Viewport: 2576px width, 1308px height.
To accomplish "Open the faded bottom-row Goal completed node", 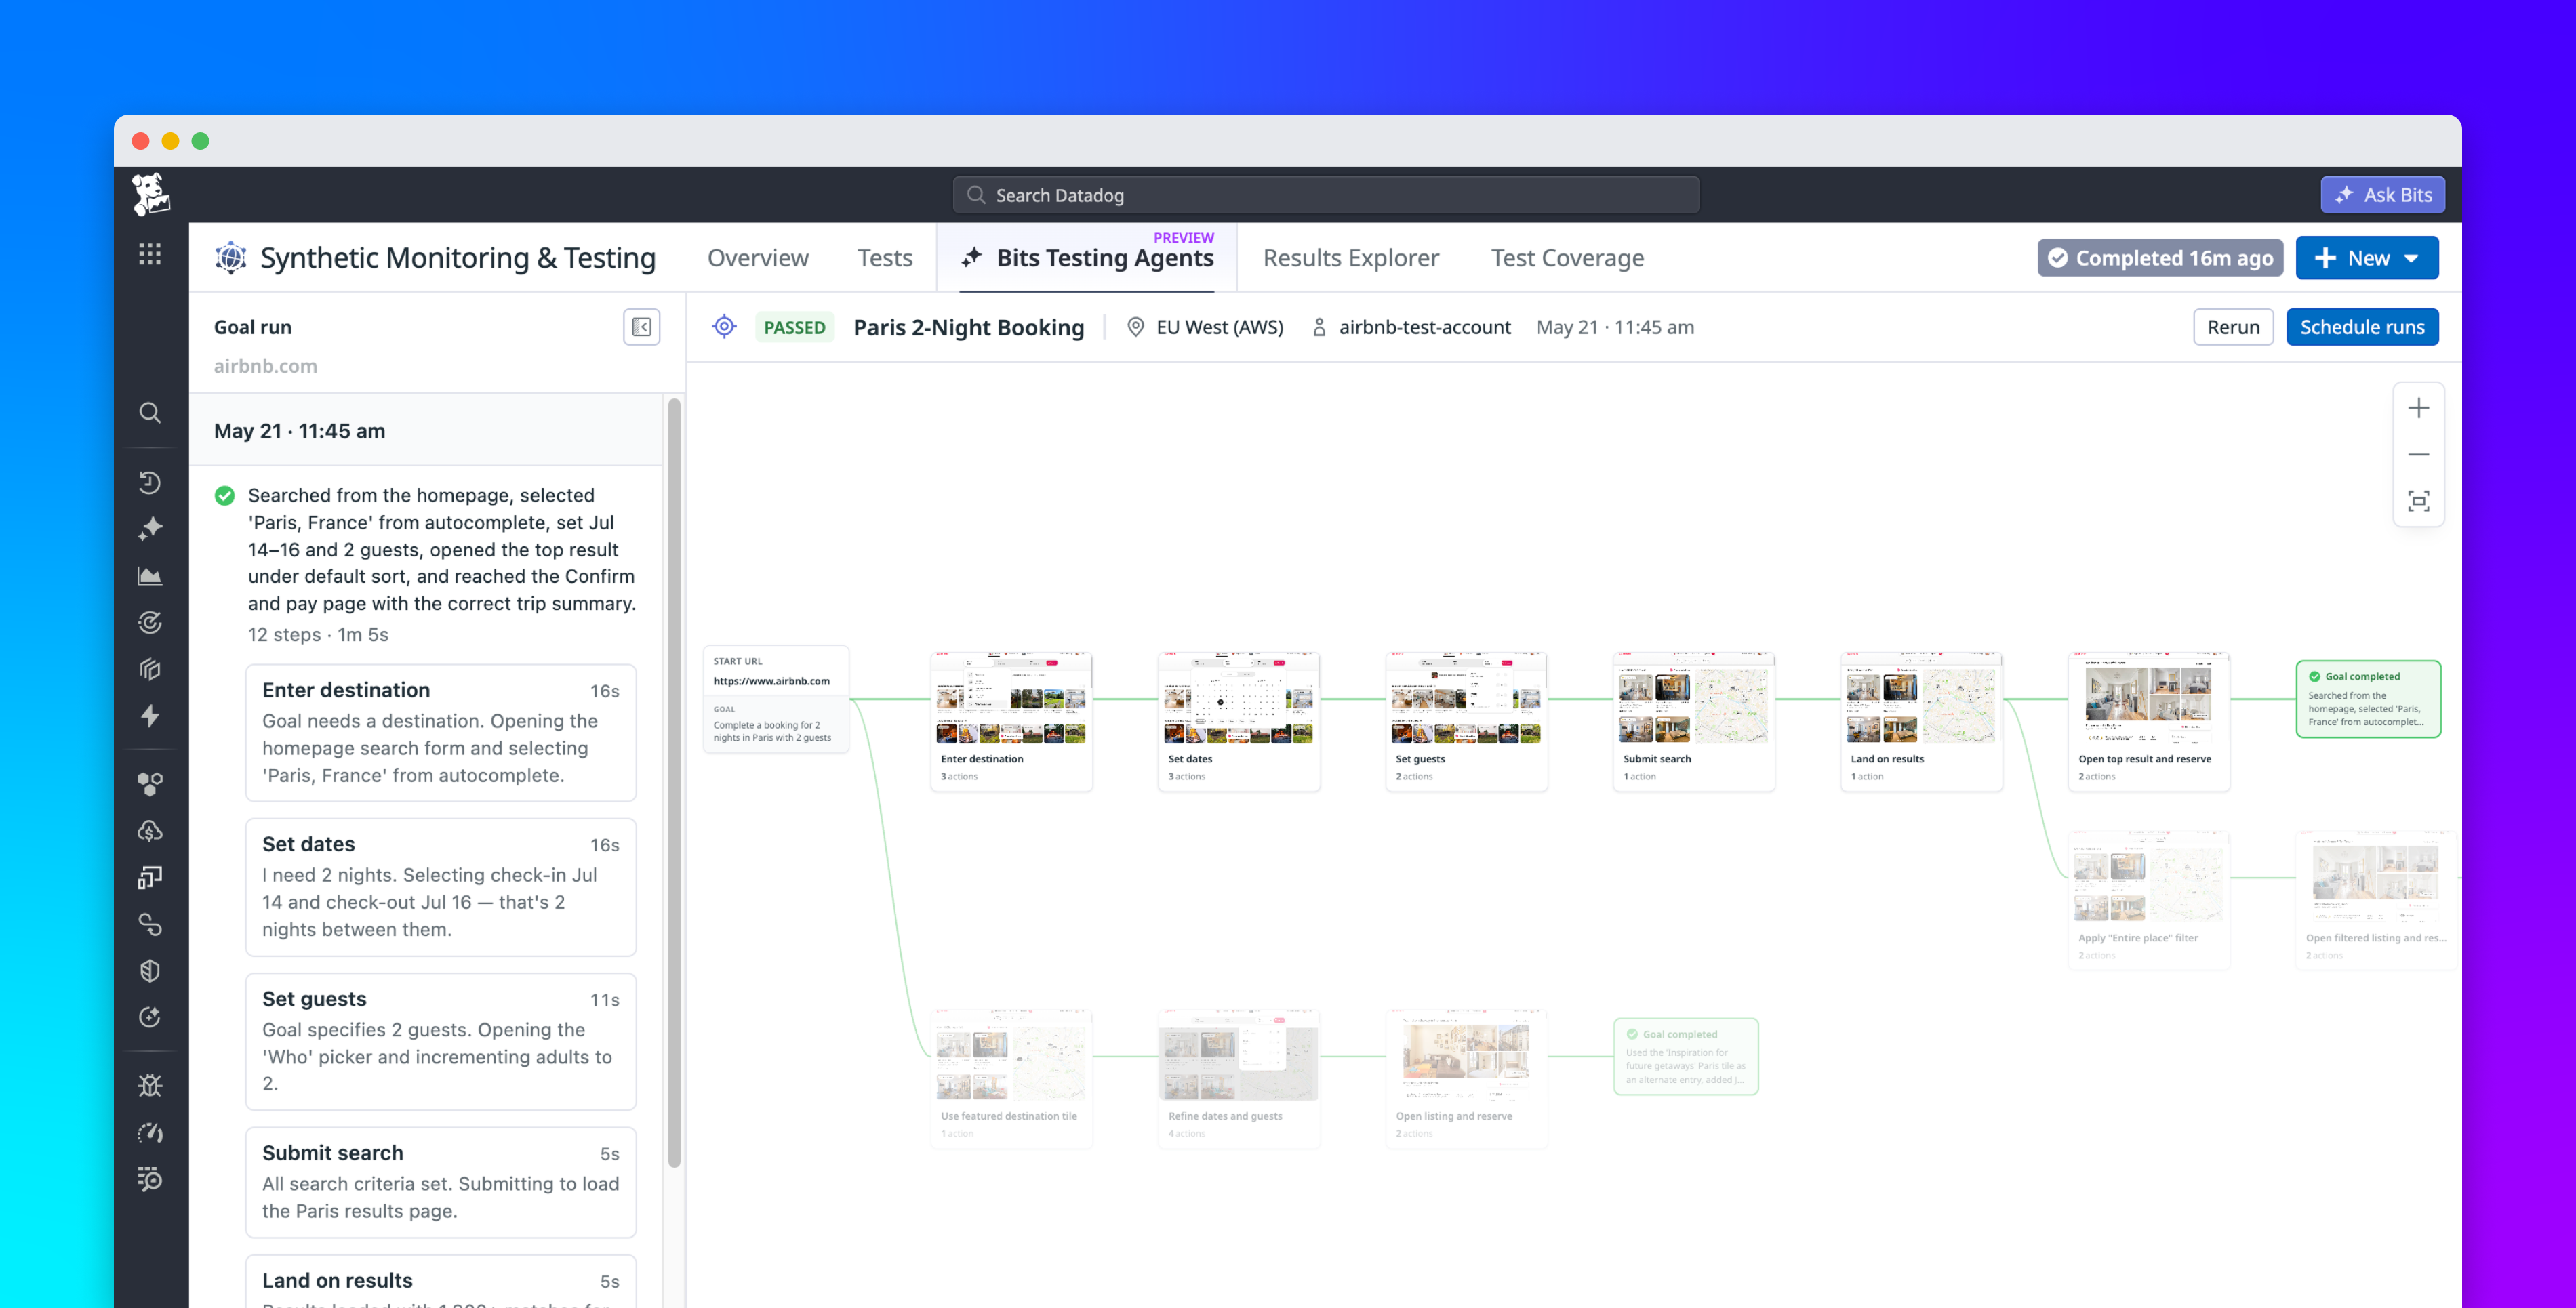I will (1686, 1057).
